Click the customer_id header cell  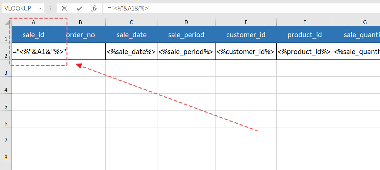click(x=246, y=34)
